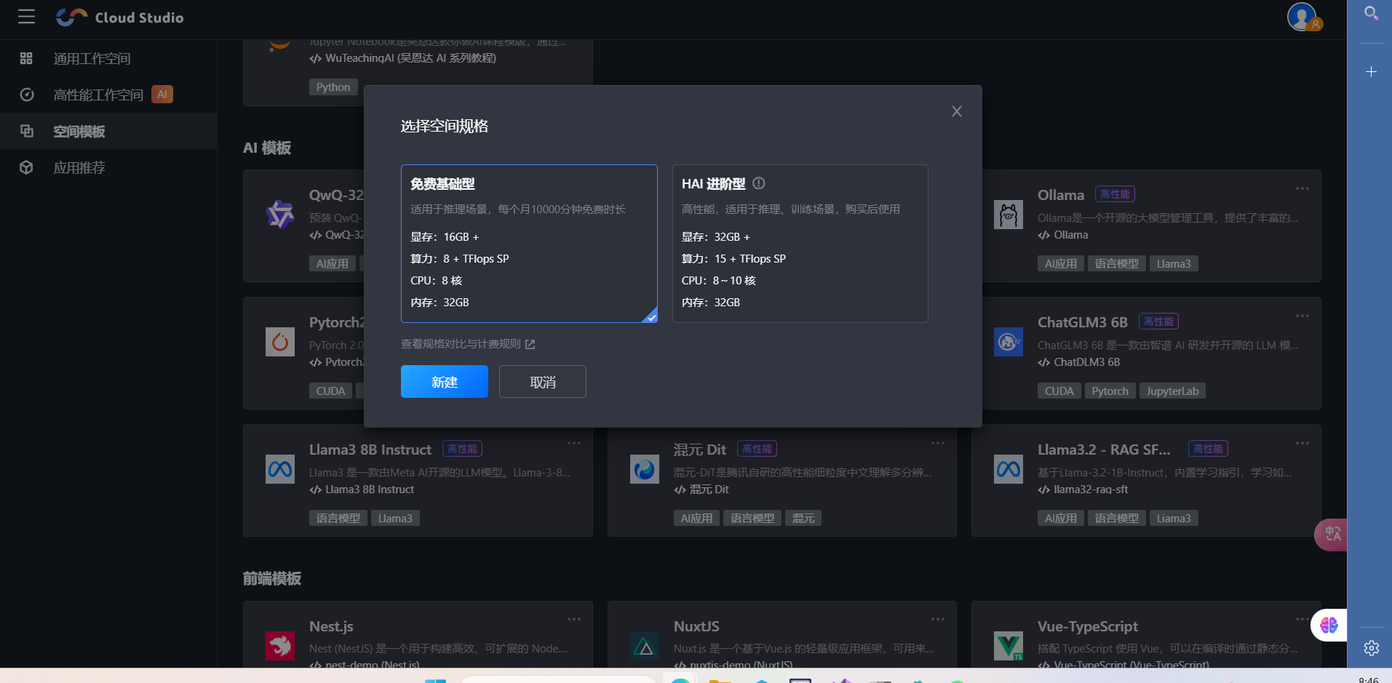This screenshot has height=683, width=1392.
Task: Open 混元 Dit card more options
Action: tap(937, 443)
